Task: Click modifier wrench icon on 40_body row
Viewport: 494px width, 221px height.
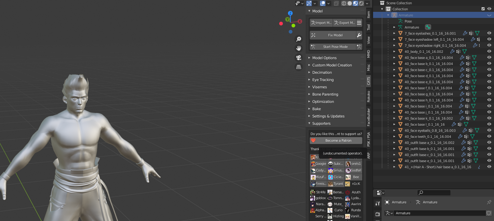Action: click(452, 51)
